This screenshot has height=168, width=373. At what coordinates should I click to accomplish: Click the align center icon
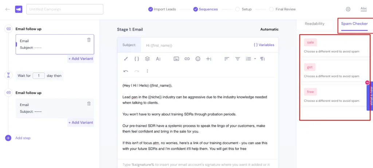click(237, 59)
